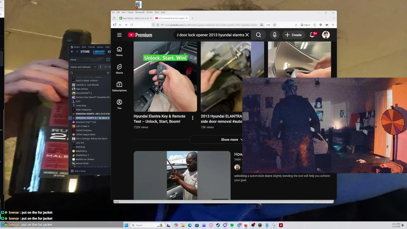Close the Tazo Streams Kick tab
Screen dimensions: 407x229
click(151, 18)
